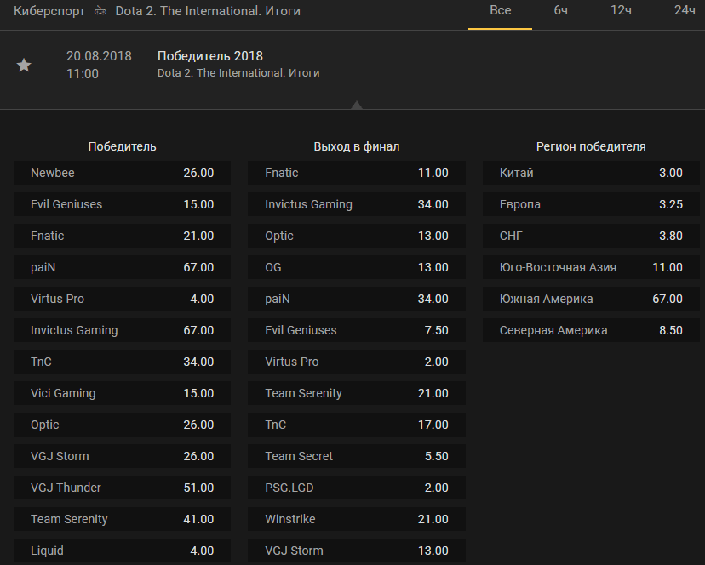Bet on Vici Gaming to win at 15.00

(x=123, y=393)
